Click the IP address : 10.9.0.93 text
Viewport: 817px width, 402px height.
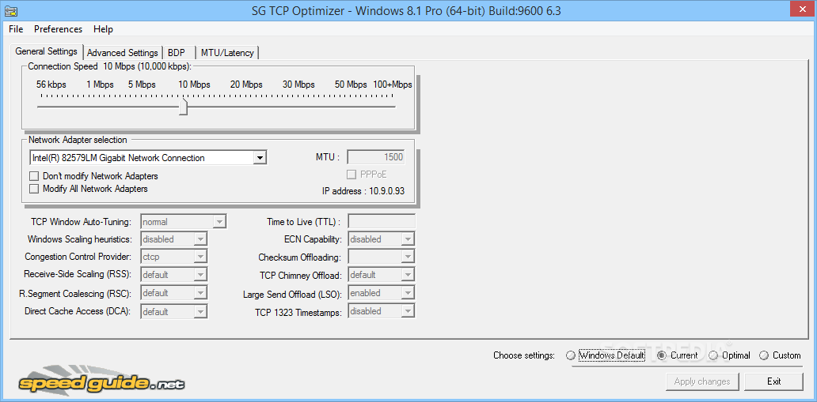tap(363, 191)
